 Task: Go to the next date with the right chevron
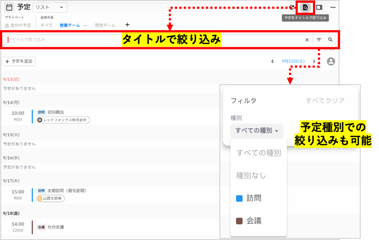(x=314, y=62)
